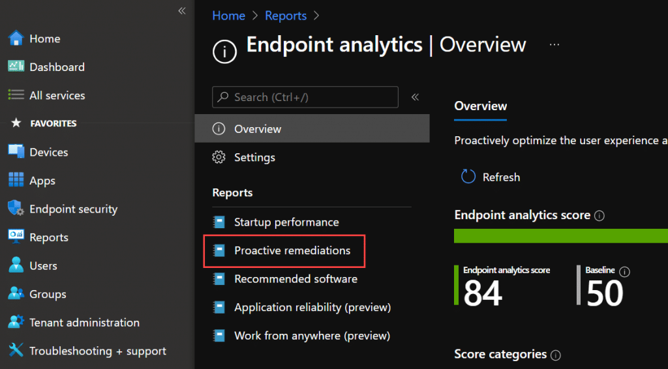
Task: Click the green Endpoint analytics score bar
Action: pos(561,236)
